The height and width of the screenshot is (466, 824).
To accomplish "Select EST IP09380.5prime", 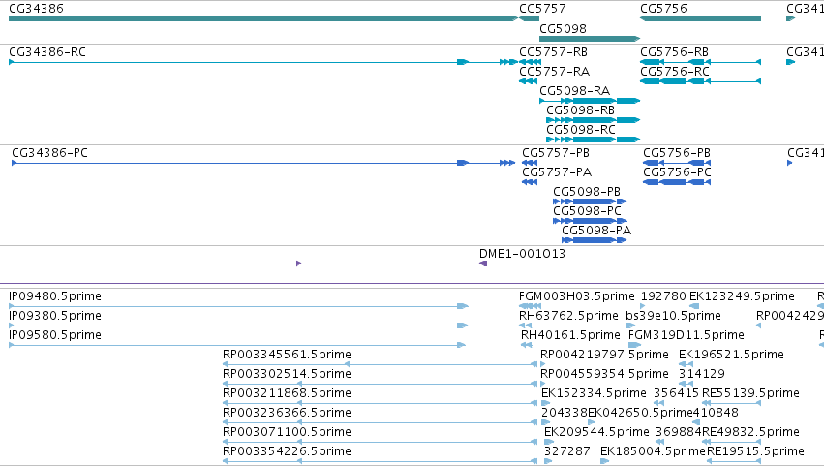I will [x=55, y=316].
